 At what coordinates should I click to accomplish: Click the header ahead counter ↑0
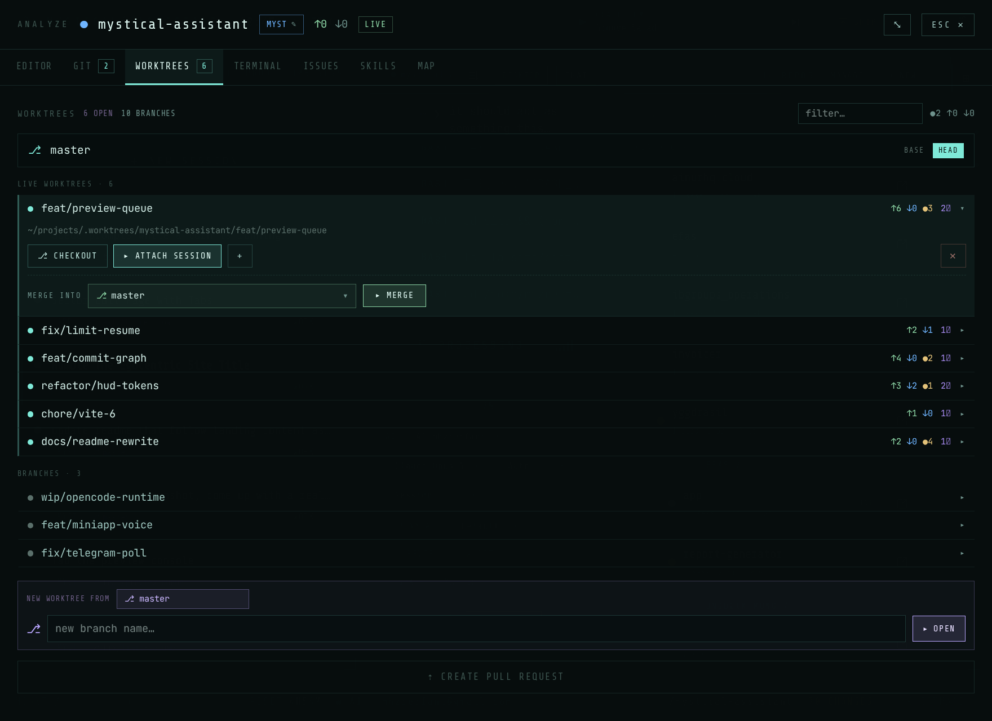click(x=320, y=24)
